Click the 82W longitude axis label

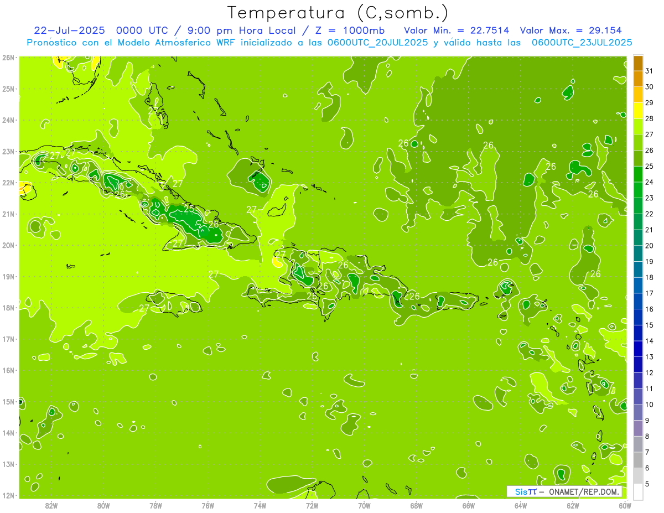(51, 505)
